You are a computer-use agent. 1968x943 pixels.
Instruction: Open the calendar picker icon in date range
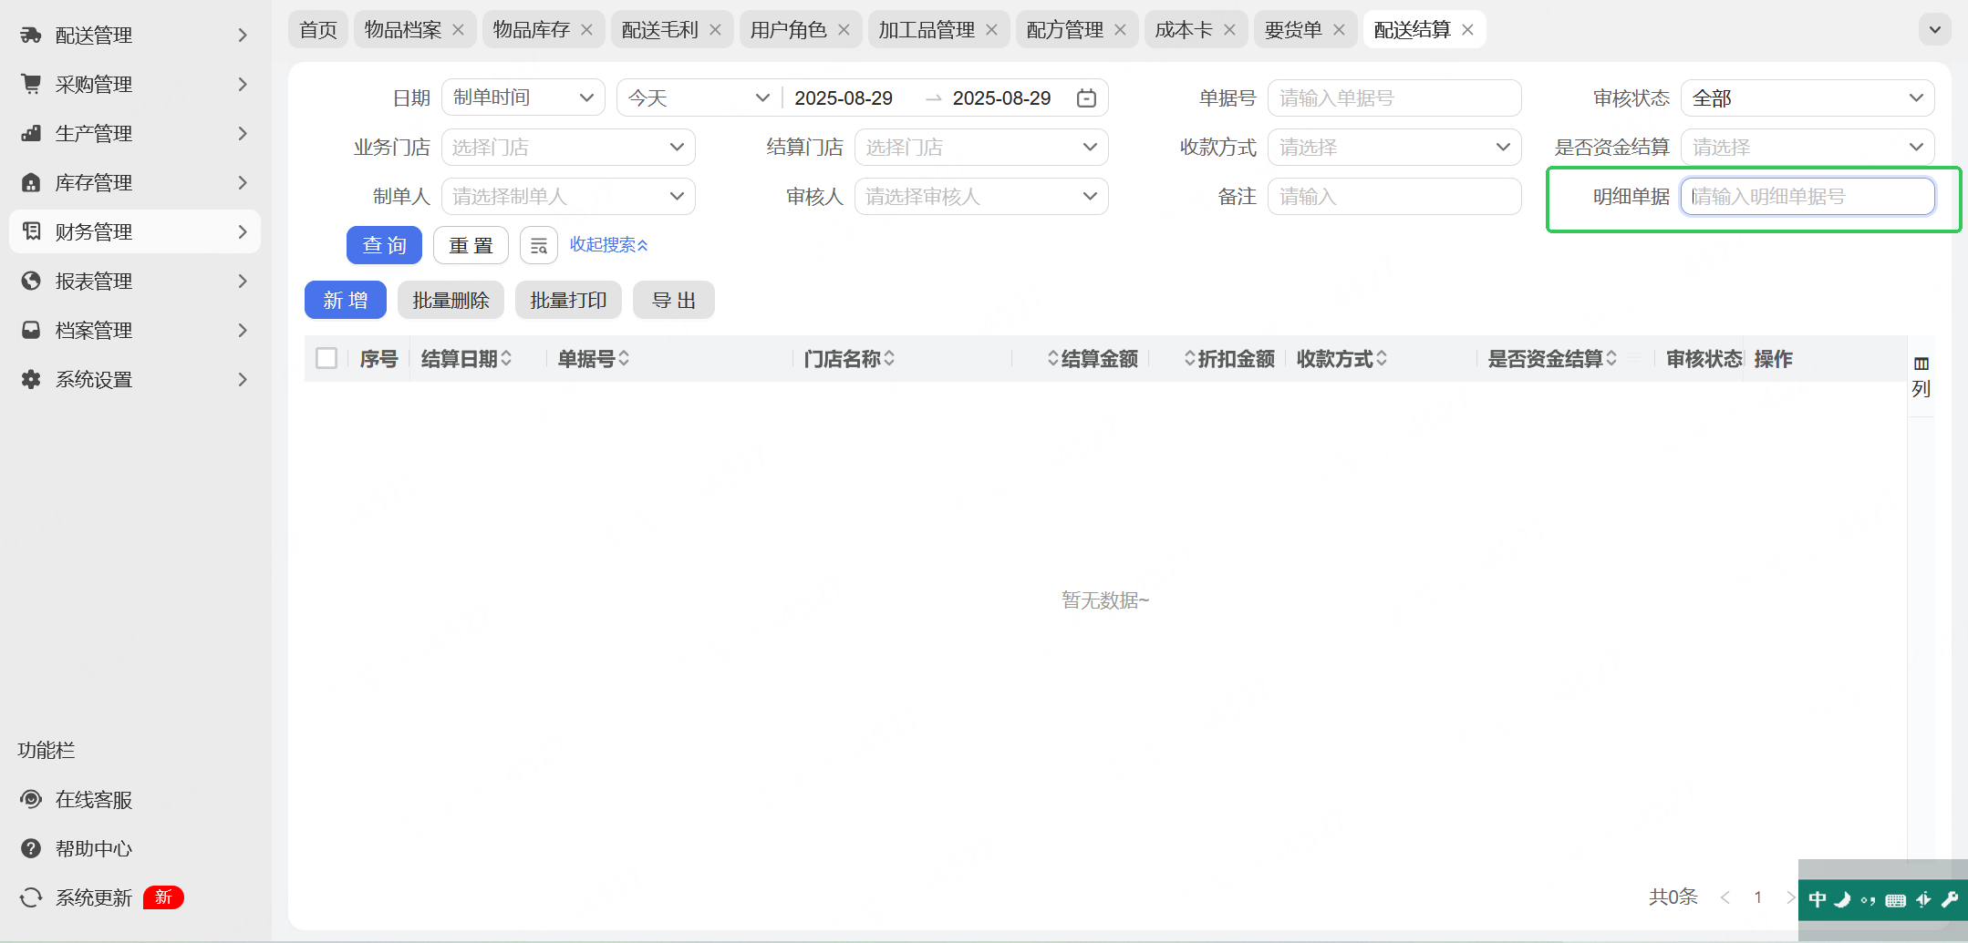point(1086,98)
